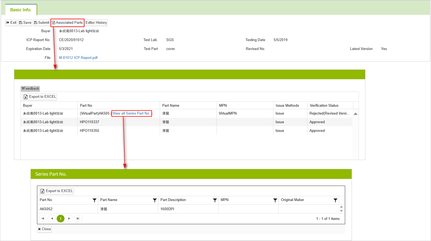431x241 pixels.
Task: Open Editor History
Action: (96, 23)
